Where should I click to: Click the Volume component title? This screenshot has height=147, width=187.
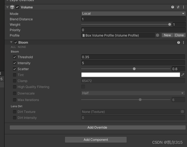point(27,7)
